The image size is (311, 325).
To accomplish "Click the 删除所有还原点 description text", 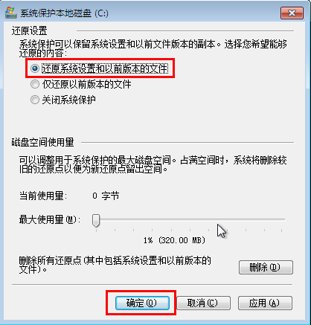I will pyautogui.click(x=115, y=265).
